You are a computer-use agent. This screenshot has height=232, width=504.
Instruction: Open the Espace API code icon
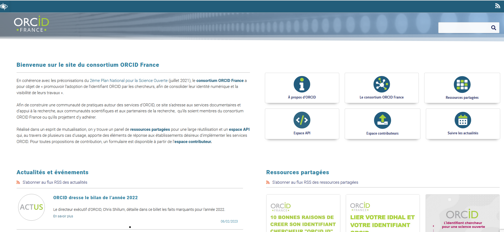pyautogui.click(x=302, y=120)
